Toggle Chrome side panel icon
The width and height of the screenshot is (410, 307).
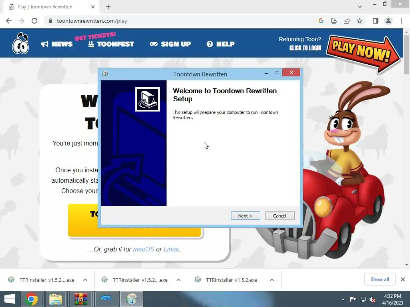point(376,21)
